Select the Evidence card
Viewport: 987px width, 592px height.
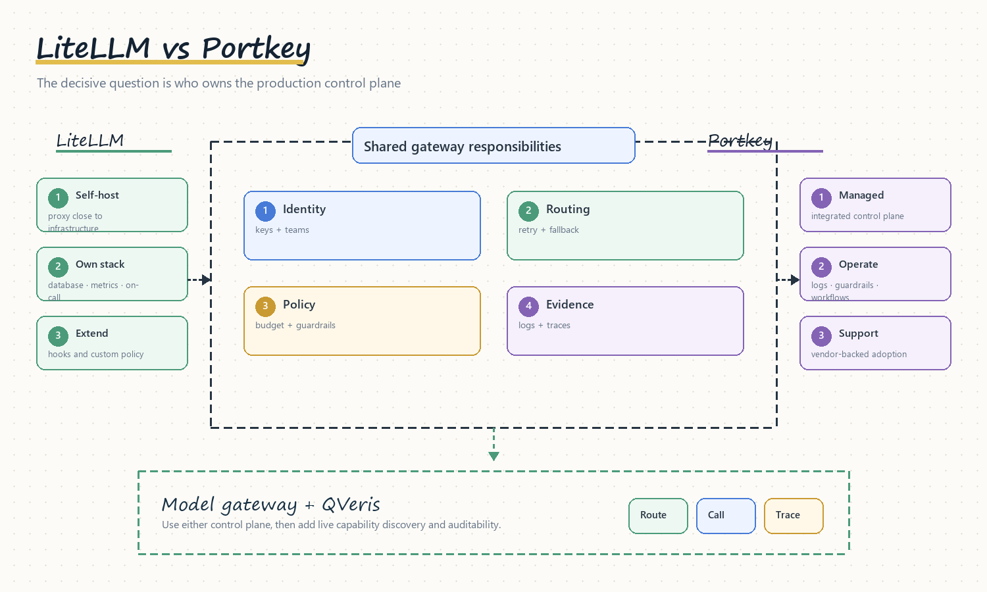point(625,321)
